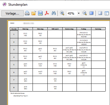Switch to full page width view
The height and width of the screenshot is (105, 110).
(x=91, y=13)
